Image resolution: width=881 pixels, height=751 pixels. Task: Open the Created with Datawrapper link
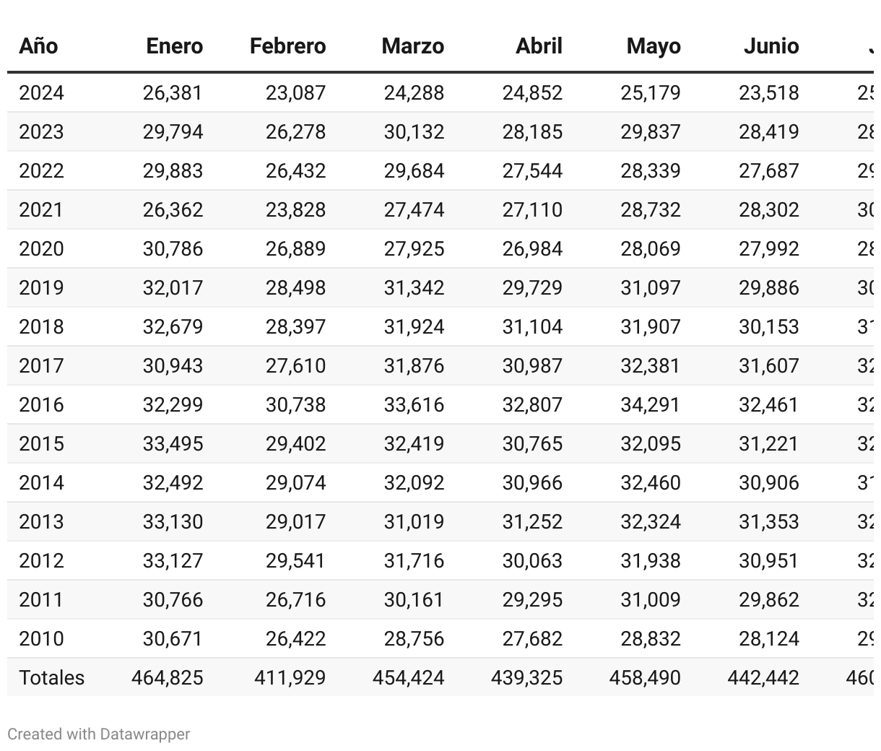coord(99,734)
